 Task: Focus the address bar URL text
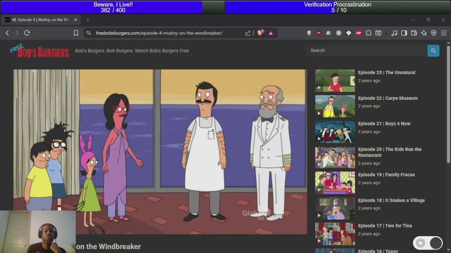pos(159,33)
